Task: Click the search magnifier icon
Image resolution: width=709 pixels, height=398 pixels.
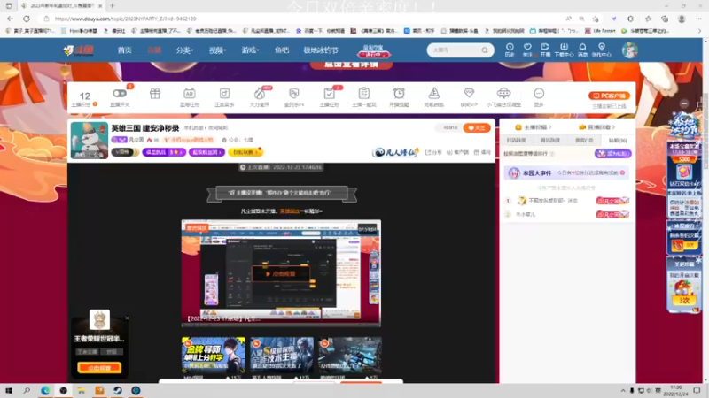Action: pyautogui.click(x=485, y=50)
